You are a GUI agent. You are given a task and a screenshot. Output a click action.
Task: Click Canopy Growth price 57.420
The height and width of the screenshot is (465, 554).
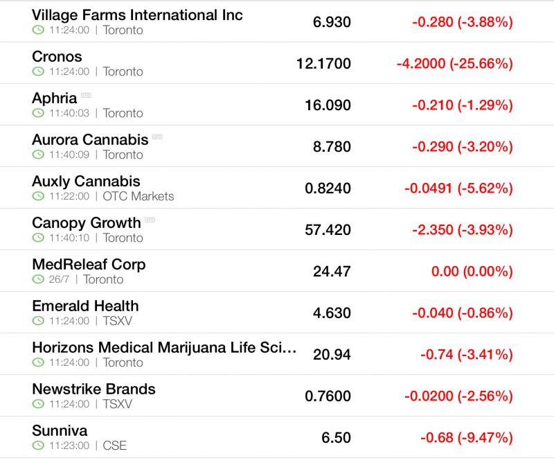pos(328,230)
